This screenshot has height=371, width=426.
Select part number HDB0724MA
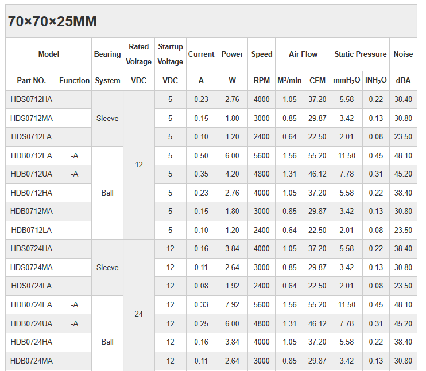[31, 361]
